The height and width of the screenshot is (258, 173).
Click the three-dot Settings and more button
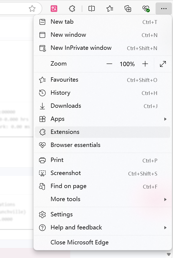(163, 9)
